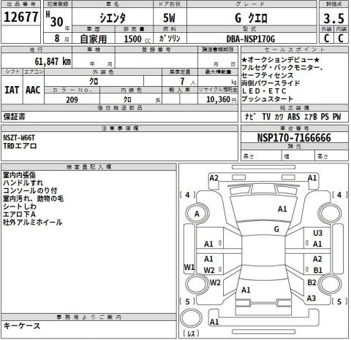Select the B1 damage mark on the diagram
Image resolution: width=351 pixels, height=340 pixels.
point(318,270)
